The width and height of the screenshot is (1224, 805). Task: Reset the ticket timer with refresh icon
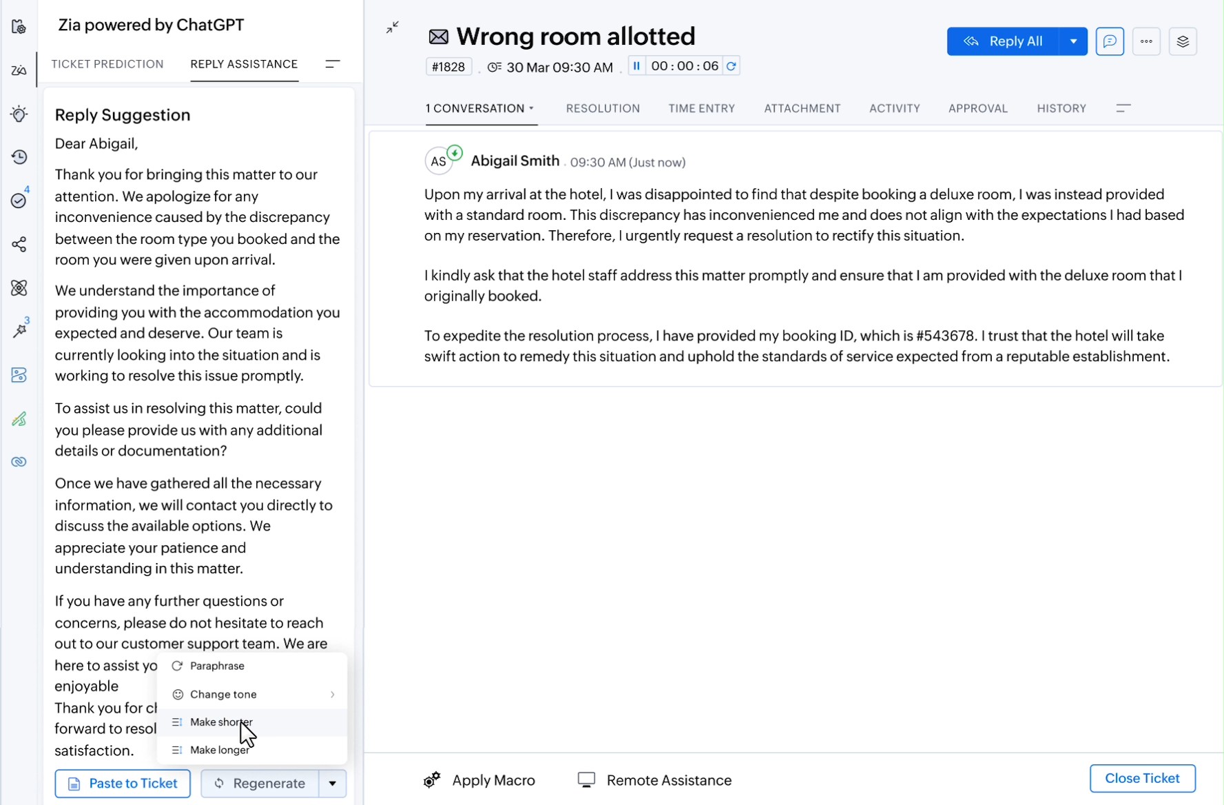click(731, 66)
